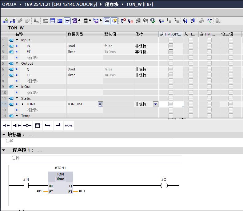Click 程序块 in the breadcrumb
The image size is (243, 211).
112,4
